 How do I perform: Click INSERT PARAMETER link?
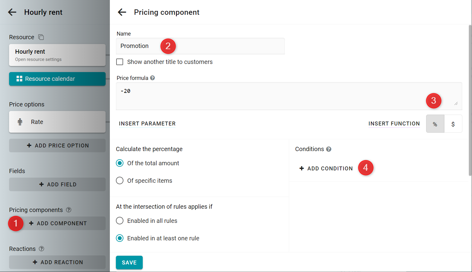[x=147, y=124]
